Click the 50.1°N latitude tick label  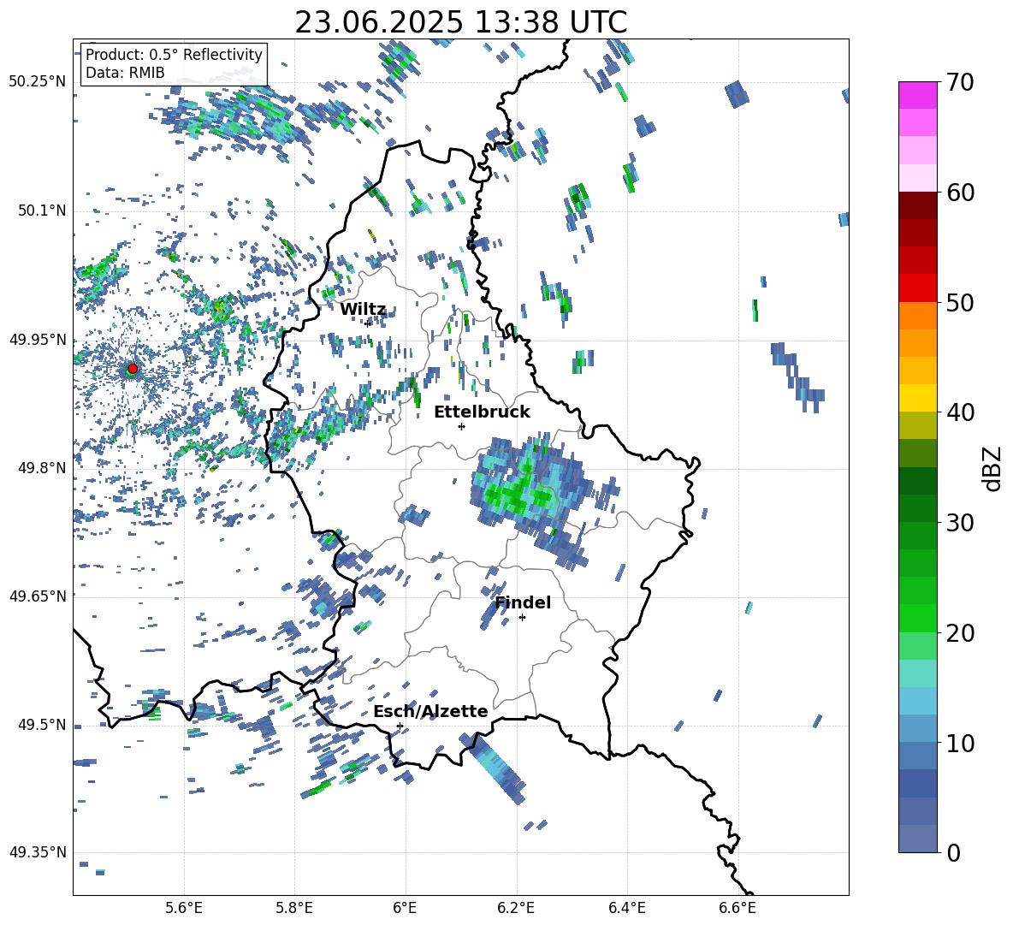click(42, 210)
